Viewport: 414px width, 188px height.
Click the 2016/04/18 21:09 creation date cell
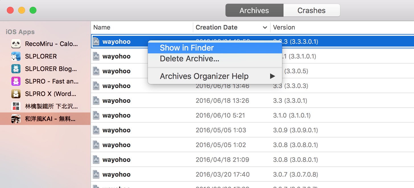tap(222, 160)
